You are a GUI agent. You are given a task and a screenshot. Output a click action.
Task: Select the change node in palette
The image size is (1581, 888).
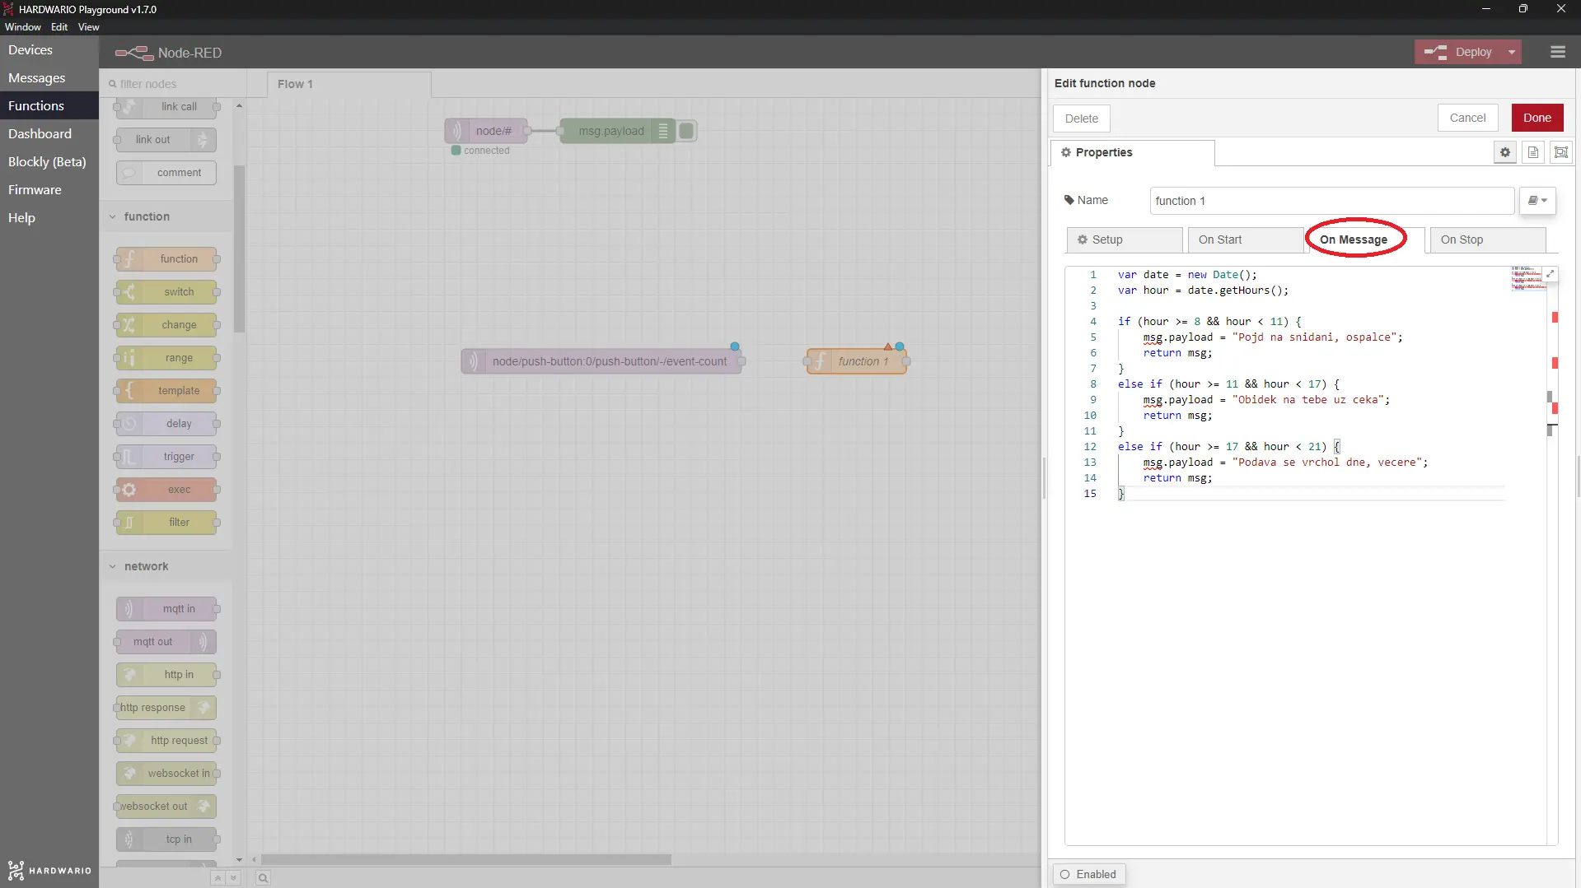166,325
